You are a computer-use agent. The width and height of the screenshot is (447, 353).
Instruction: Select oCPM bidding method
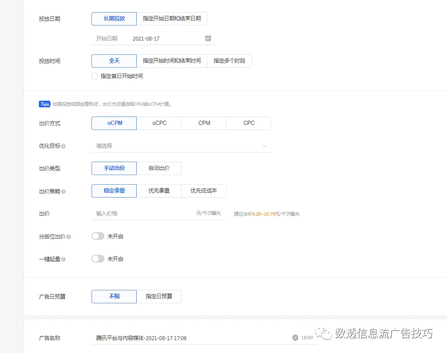click(114, 123)
